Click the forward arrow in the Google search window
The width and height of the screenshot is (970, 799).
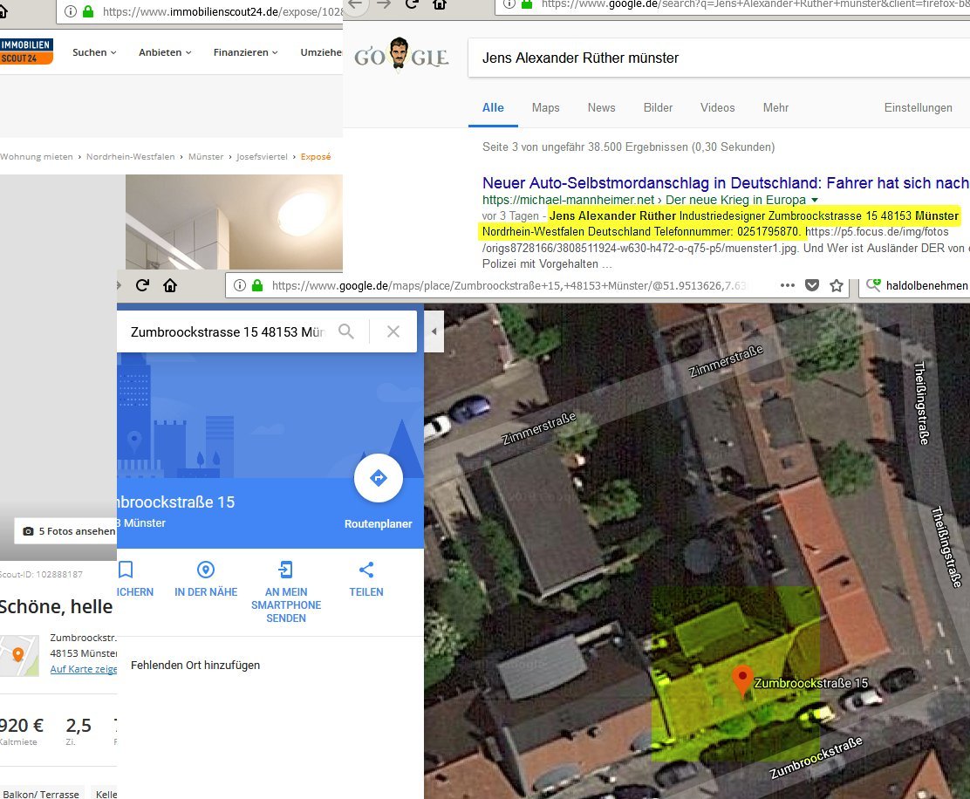[x=384, y=4]
